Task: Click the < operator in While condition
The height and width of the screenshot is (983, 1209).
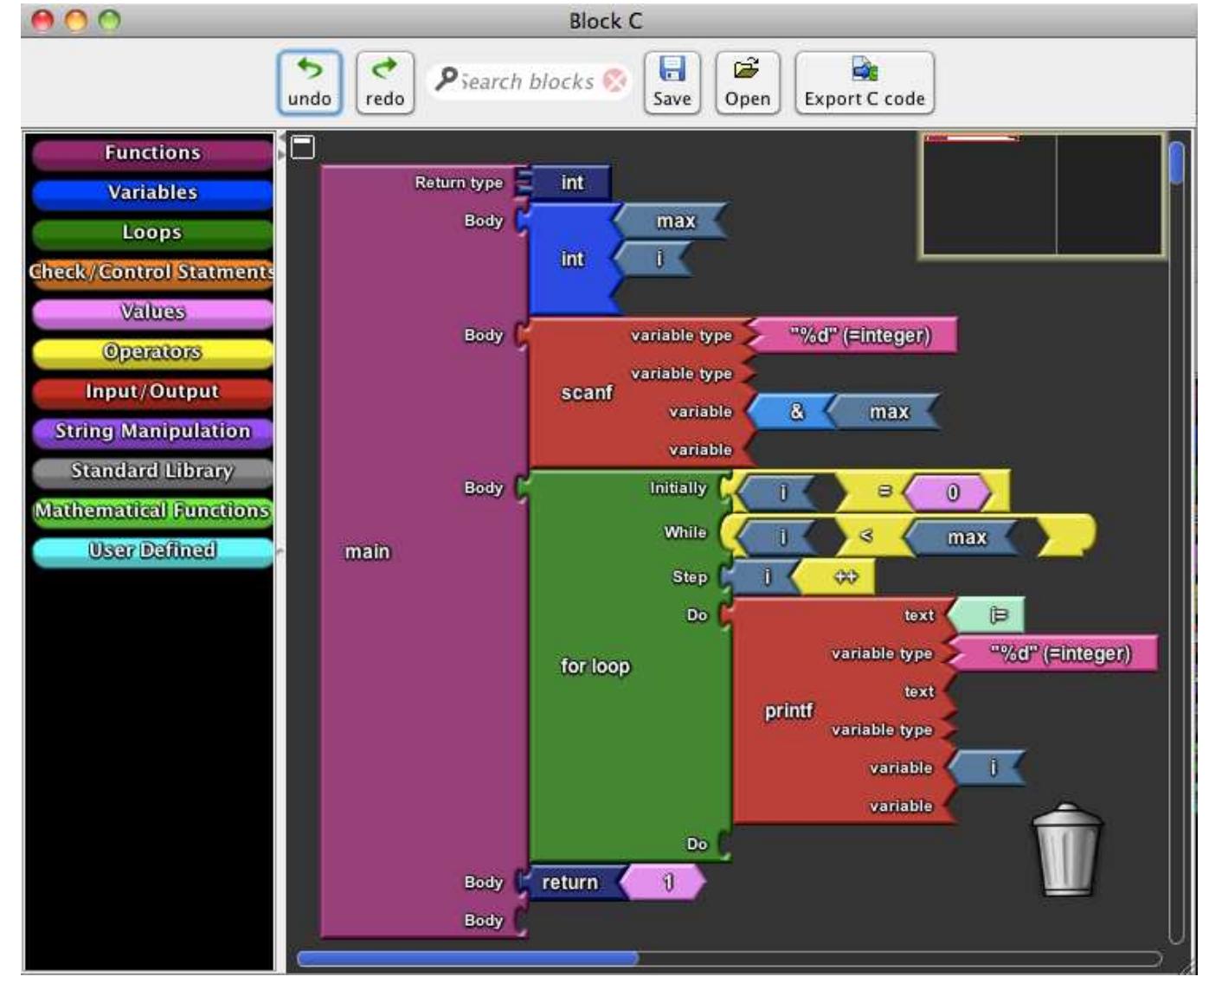Action: (865, 537)
